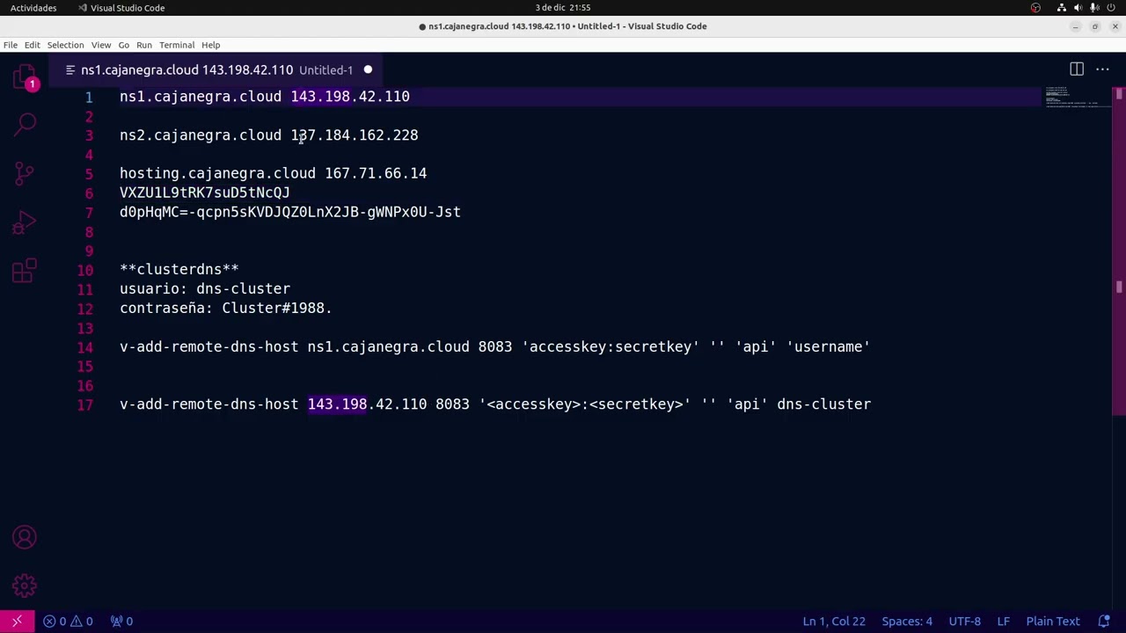Screen dimensions: 1126x633
Task: Click 'accesskey:secretkey' on line 14
Action: pyautogui.click(x=611, y=346)
